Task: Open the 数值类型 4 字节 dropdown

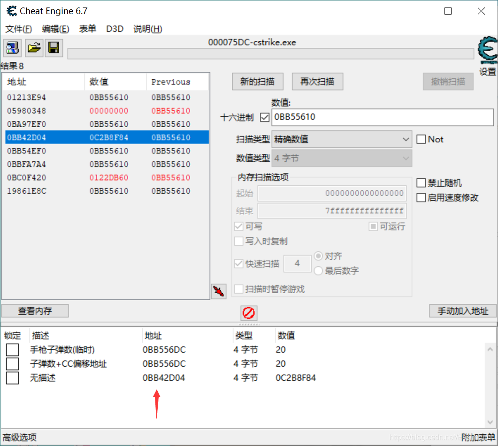Action: pos(342,158)
